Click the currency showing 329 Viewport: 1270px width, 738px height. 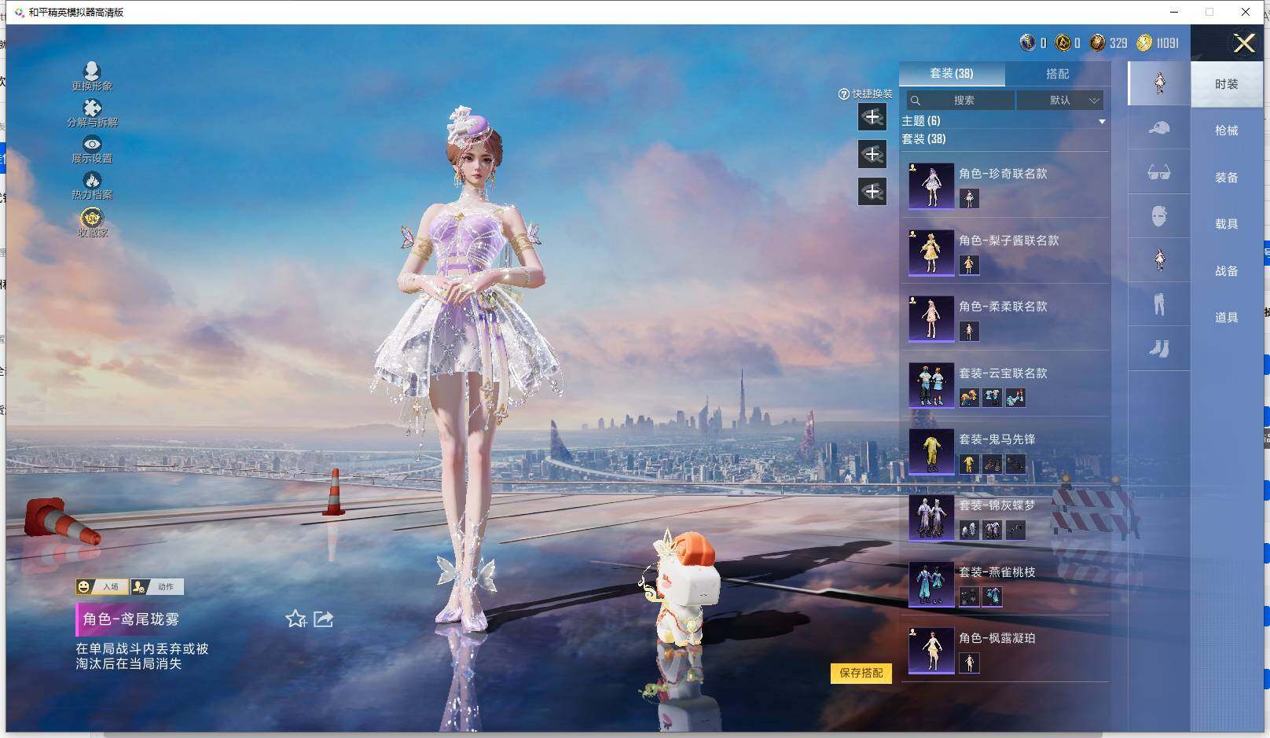[x=1098, y=42]
